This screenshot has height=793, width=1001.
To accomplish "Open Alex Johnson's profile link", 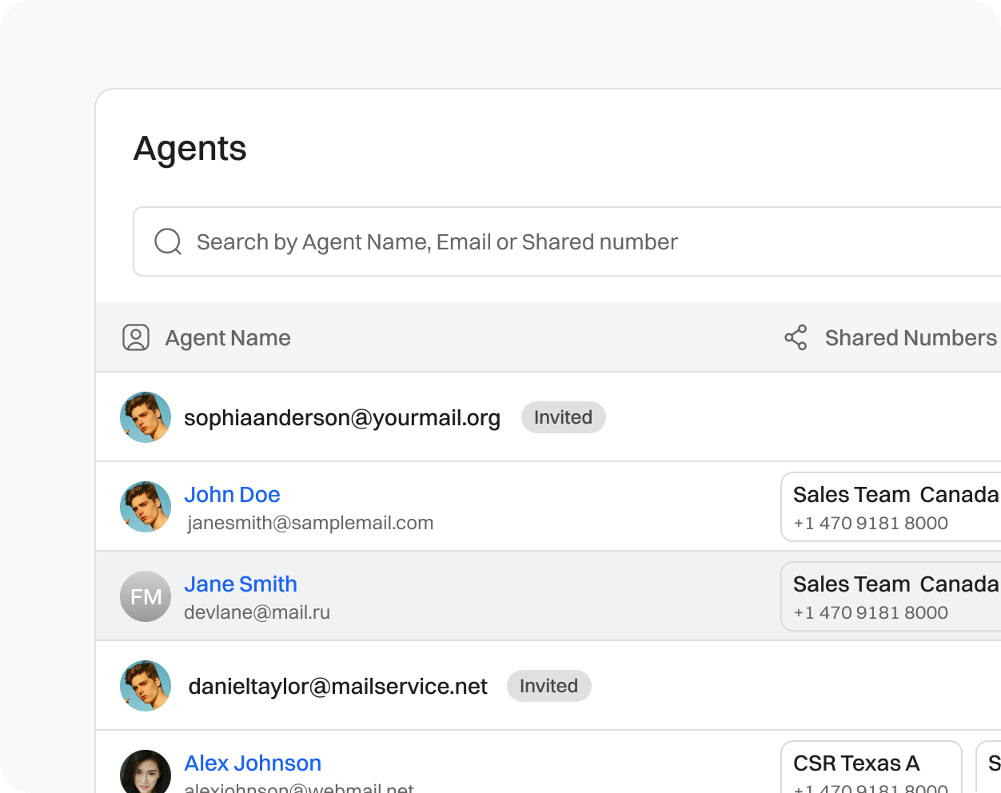I will tap(253, 763).
